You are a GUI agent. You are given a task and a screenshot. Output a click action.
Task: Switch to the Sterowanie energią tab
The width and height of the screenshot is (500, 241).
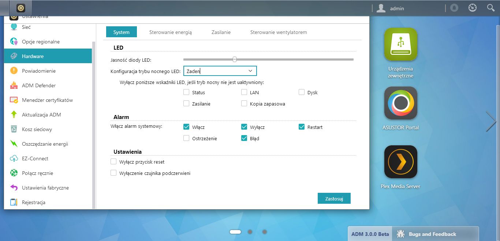[171, 32]
